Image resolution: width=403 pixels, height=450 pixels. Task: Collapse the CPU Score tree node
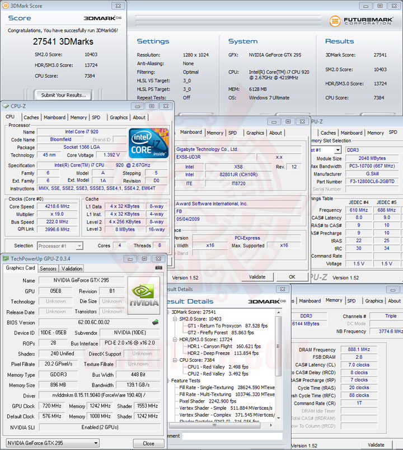(175, 360)
